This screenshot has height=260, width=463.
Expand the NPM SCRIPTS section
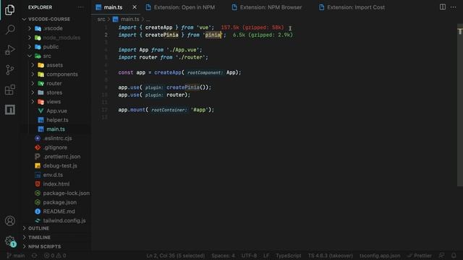(x=44, y=246)
